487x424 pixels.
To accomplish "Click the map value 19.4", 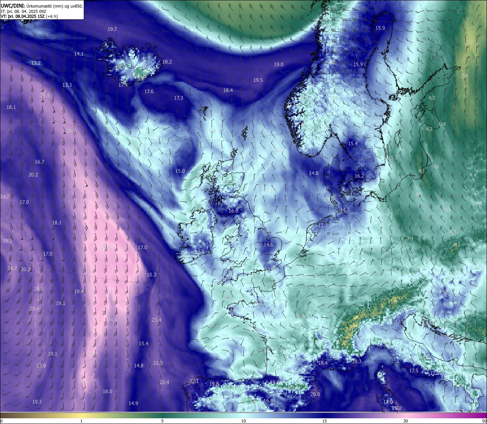I will [79, 292].
